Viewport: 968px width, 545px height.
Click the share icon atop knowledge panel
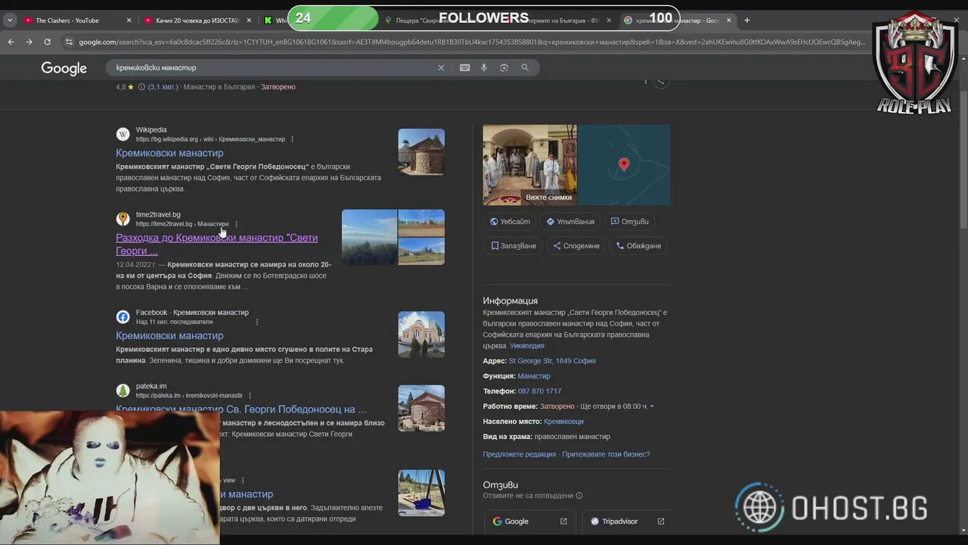(x=661, y=81)
